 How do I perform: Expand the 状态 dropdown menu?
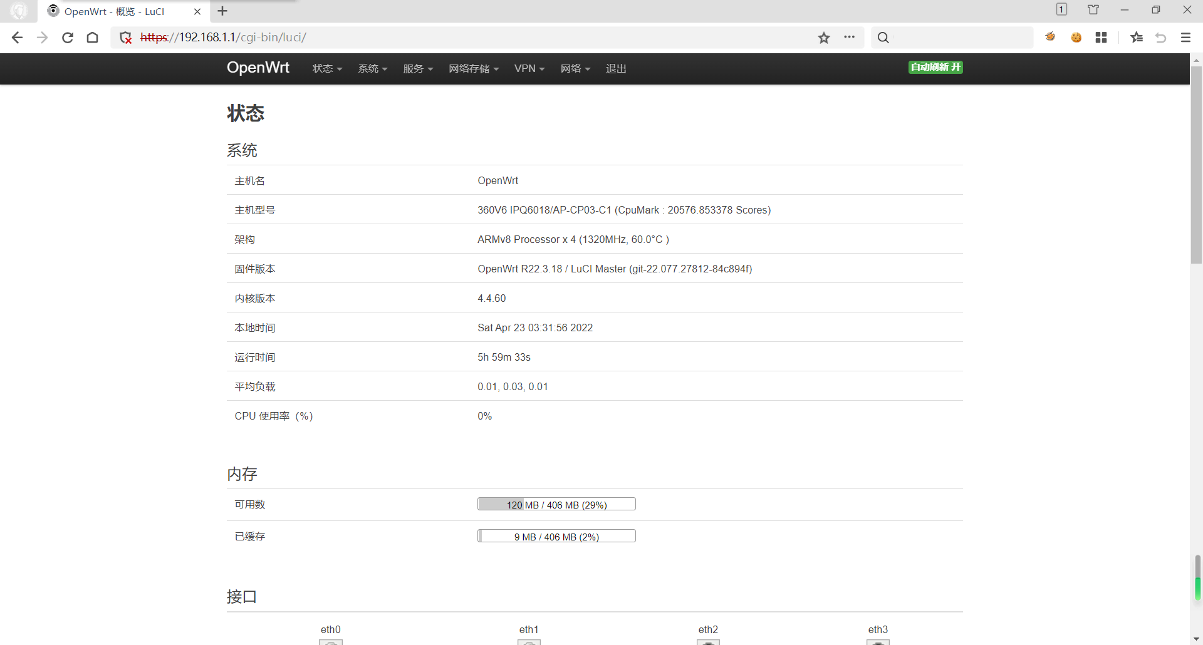pos(327,69)
